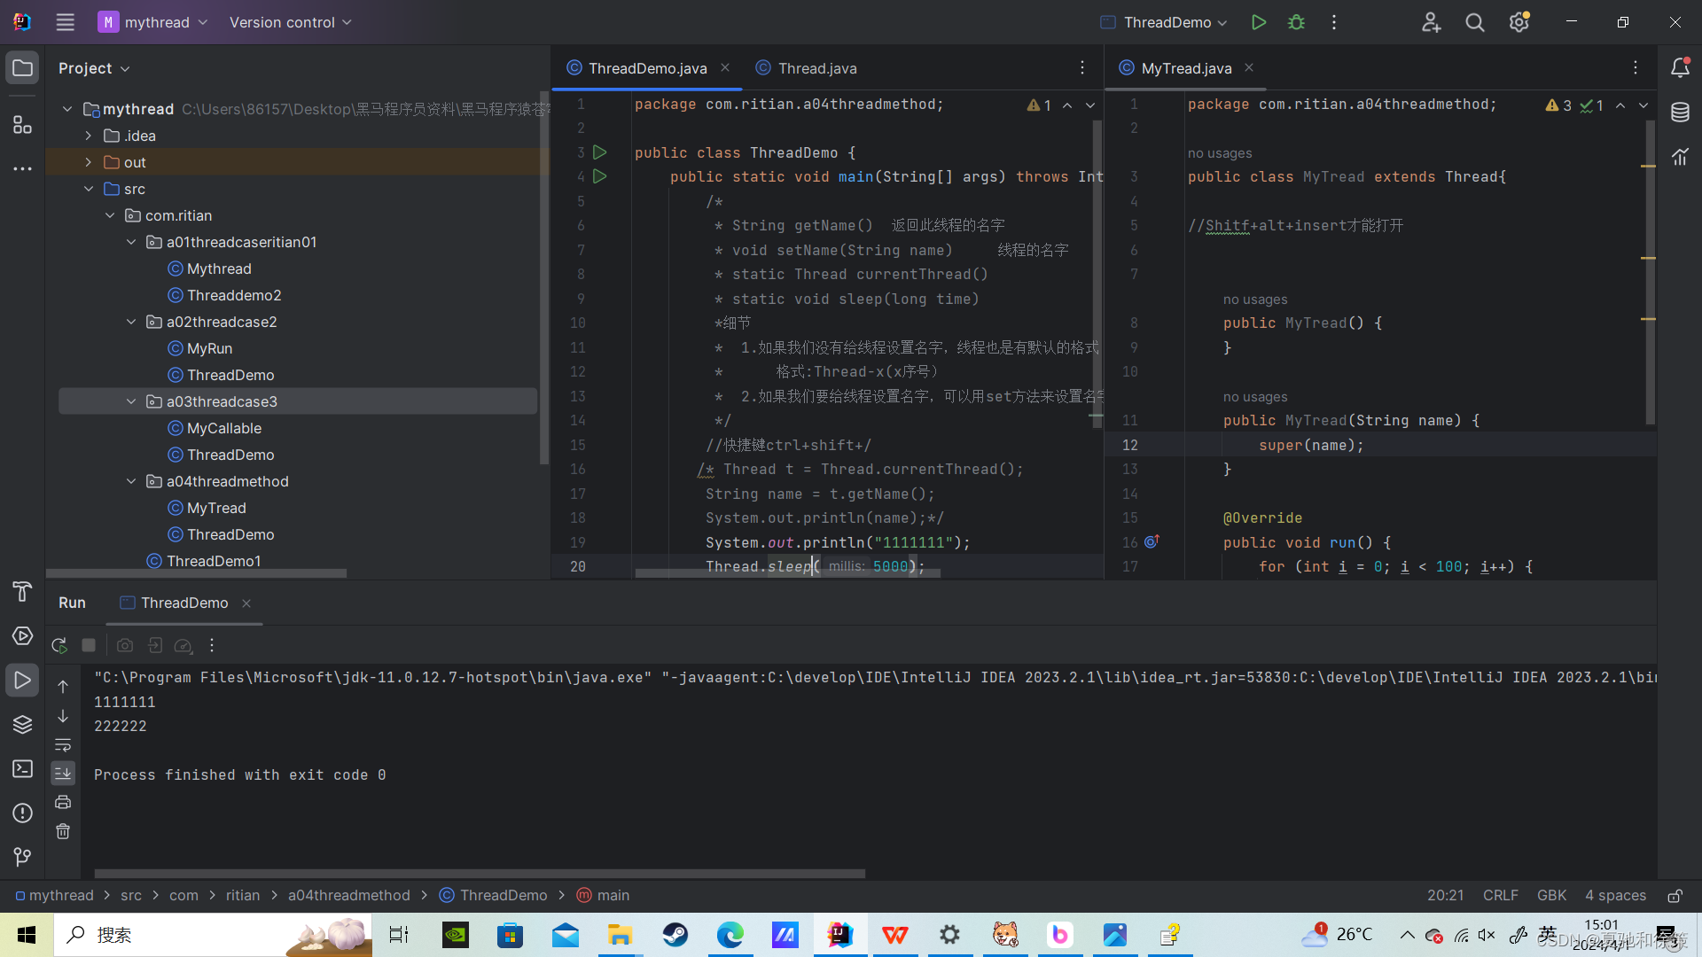Toggle soft-wrap in Run console
Viewport: 1702px width, 957px height.
coord(63,744)
